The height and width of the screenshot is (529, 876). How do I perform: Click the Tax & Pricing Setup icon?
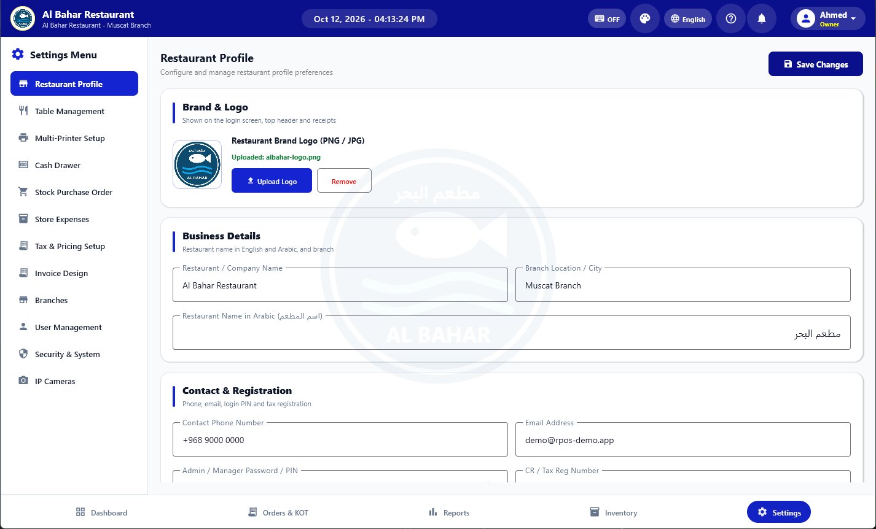click(23, 246)
